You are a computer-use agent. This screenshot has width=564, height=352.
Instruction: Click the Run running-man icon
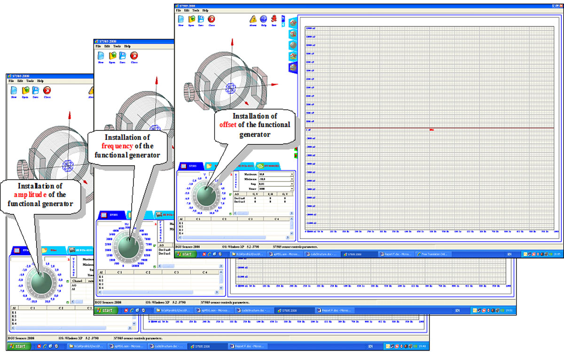274,19
